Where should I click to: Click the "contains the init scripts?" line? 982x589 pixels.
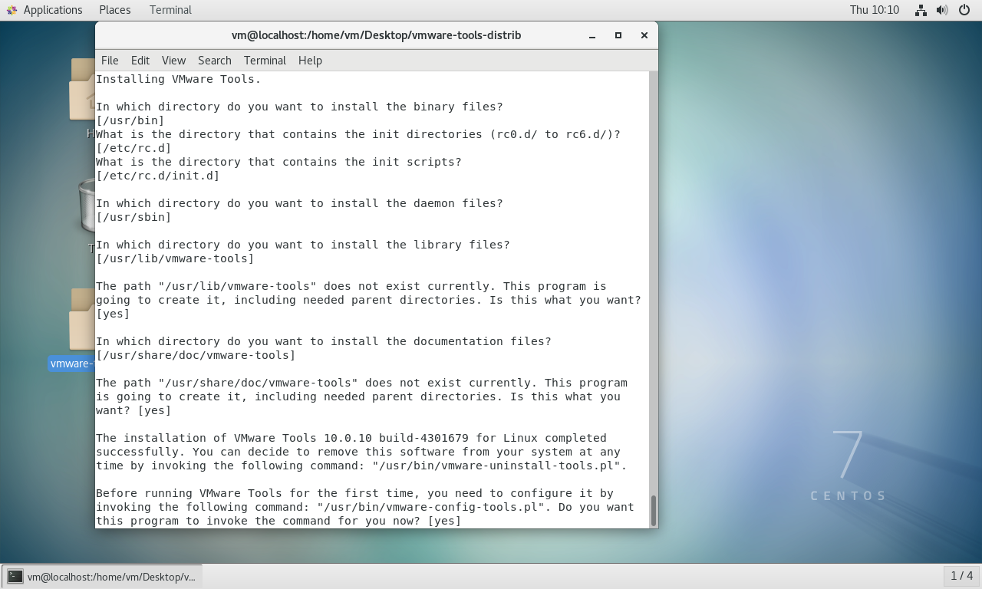pos(278,162)
